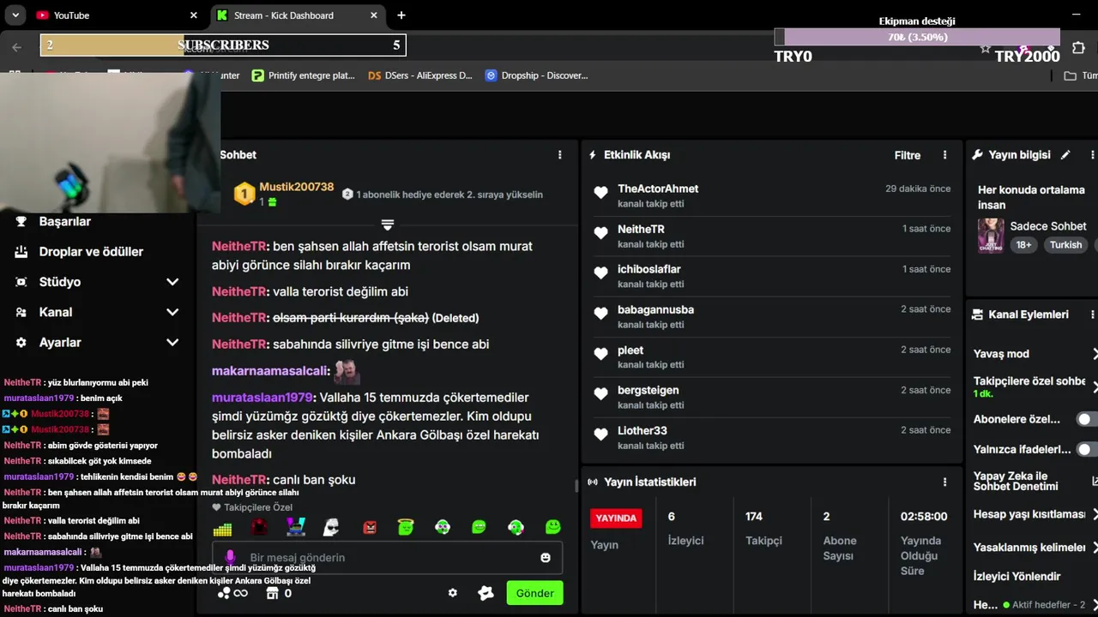Insert the green angel halo emote
The height and width of the screenshot is (617, 1098).
(406, 527)
